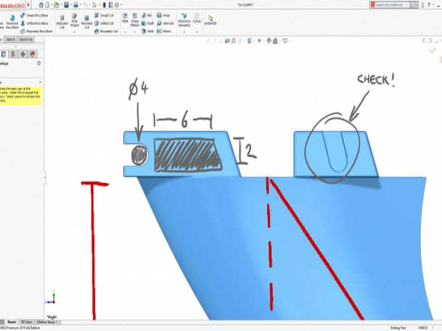Choose the Extruded Cut tool
Screen dimensions: 442x331
62,23
